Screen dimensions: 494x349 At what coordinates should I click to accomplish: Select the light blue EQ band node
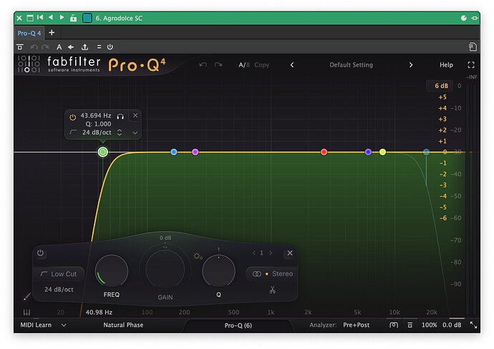[173, 152]
